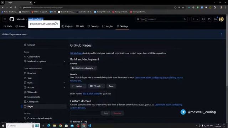Expand Moderation options in sidebar
Viewport: 228px width, 128px height.
[64, 62]
